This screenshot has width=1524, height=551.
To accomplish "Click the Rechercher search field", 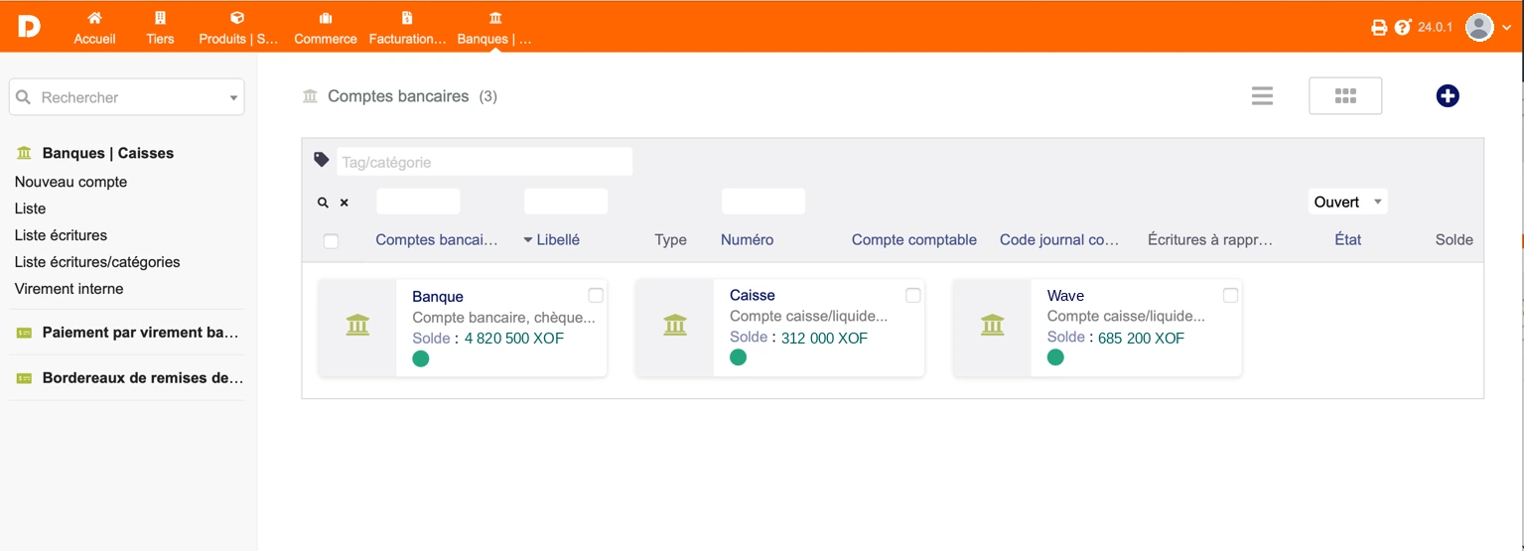I will 126,97.
